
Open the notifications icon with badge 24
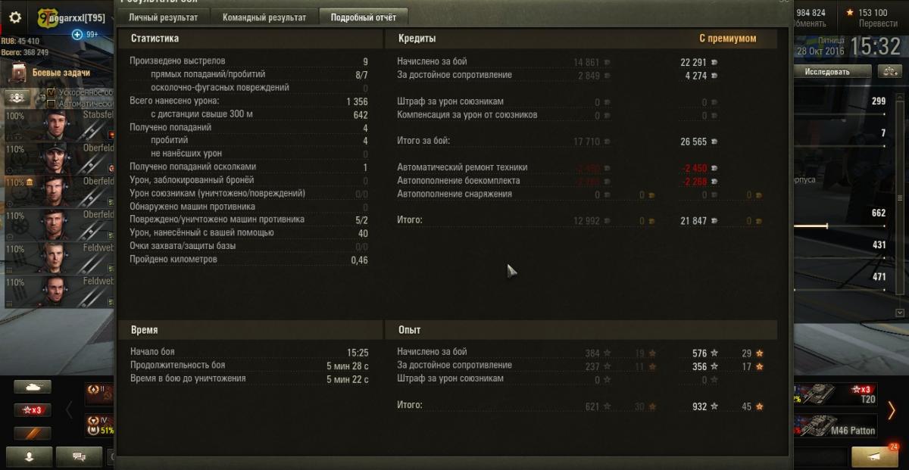tap(876, 456)
